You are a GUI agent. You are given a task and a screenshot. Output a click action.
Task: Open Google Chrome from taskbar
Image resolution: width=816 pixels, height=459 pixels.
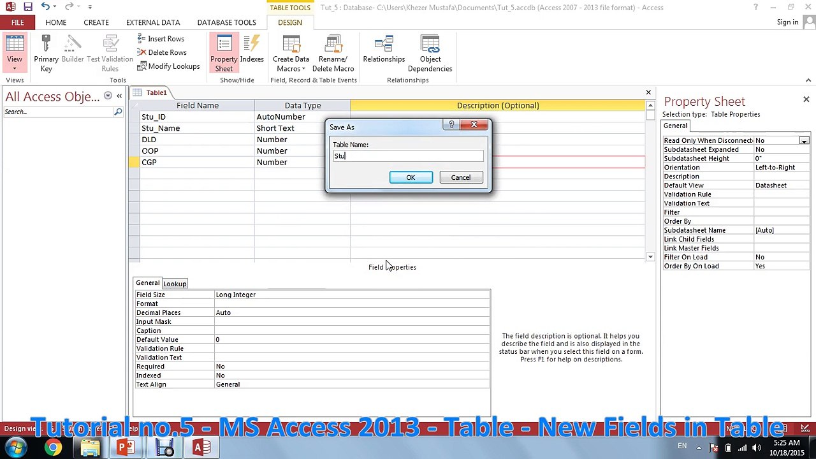pos(54,448)
